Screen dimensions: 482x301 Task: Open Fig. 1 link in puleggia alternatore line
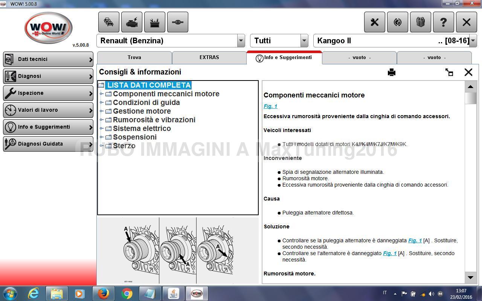click(415, 240)
